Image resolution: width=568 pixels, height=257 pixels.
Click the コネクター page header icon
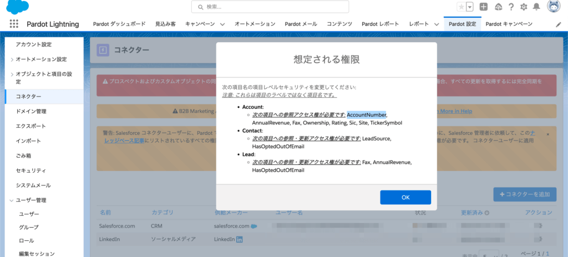tap(103, 50)
